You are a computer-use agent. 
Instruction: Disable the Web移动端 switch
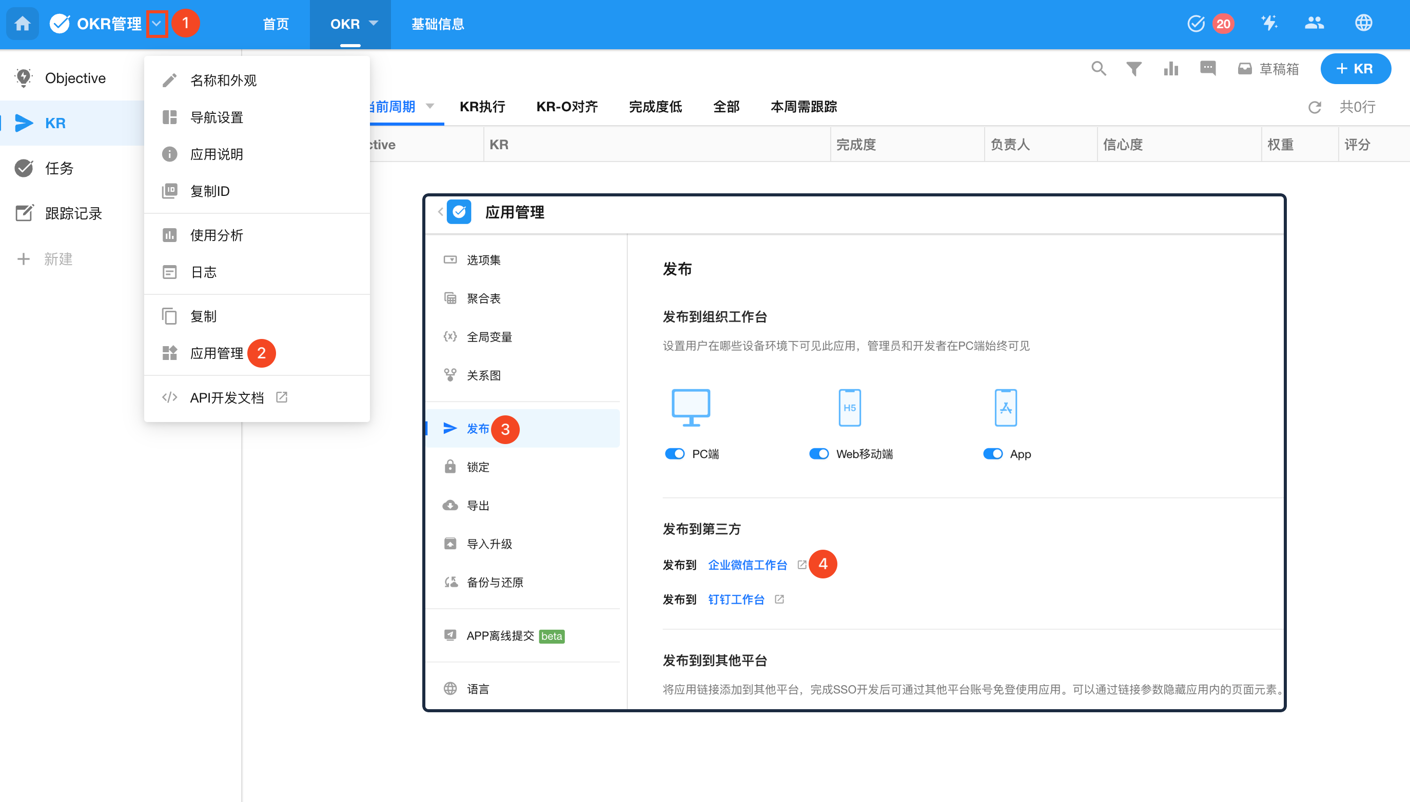(x=819, y=454)
